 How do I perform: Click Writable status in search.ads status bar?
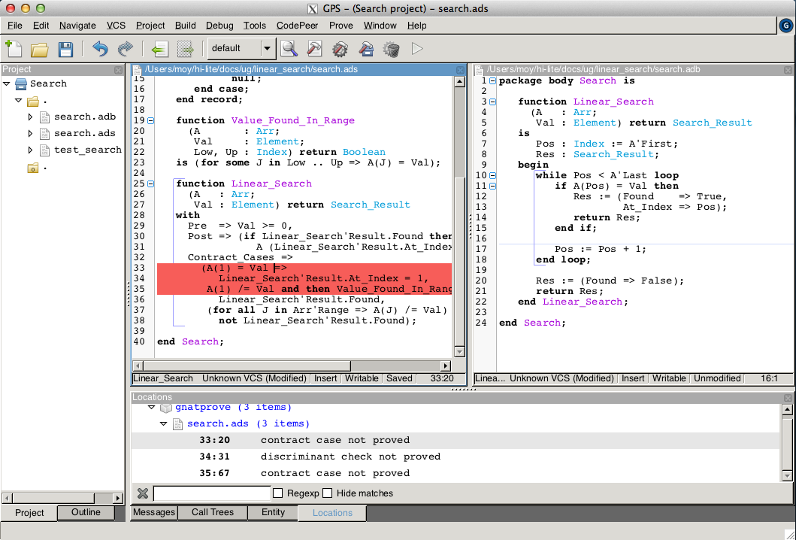click(x=362, y=378)
